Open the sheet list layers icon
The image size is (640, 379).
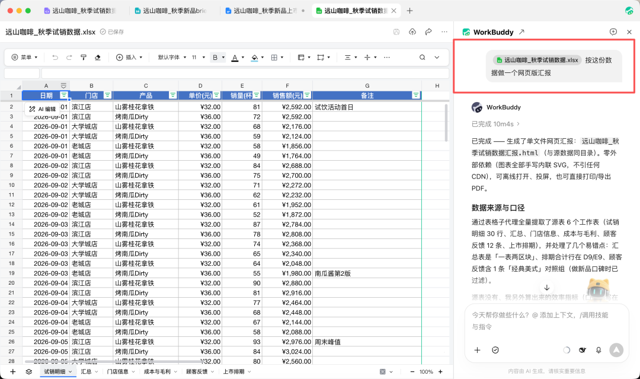point(28,372)
